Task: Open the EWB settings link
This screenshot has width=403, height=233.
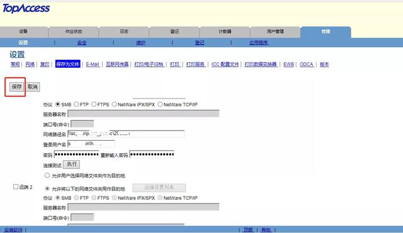Action: [x=288, y=64]
